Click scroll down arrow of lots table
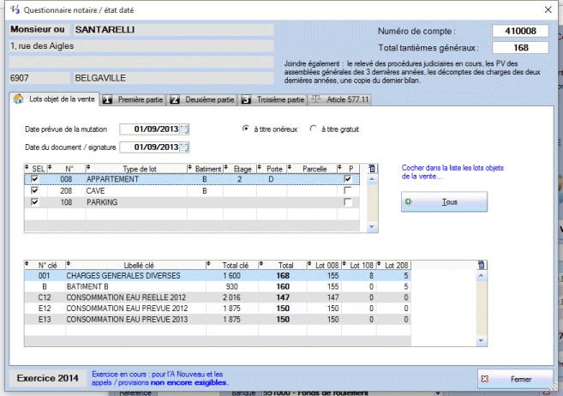This screenshot has width=563, height=396. coord(372,227)
